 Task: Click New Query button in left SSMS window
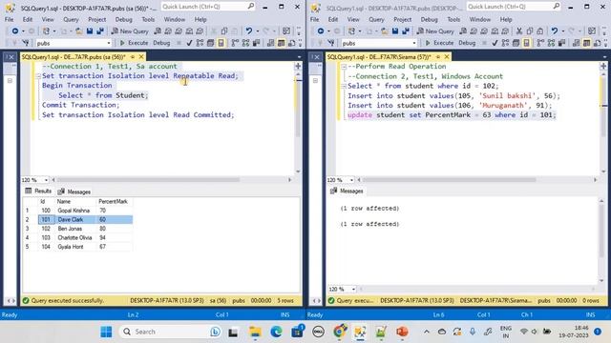click(x=130, y=31)
